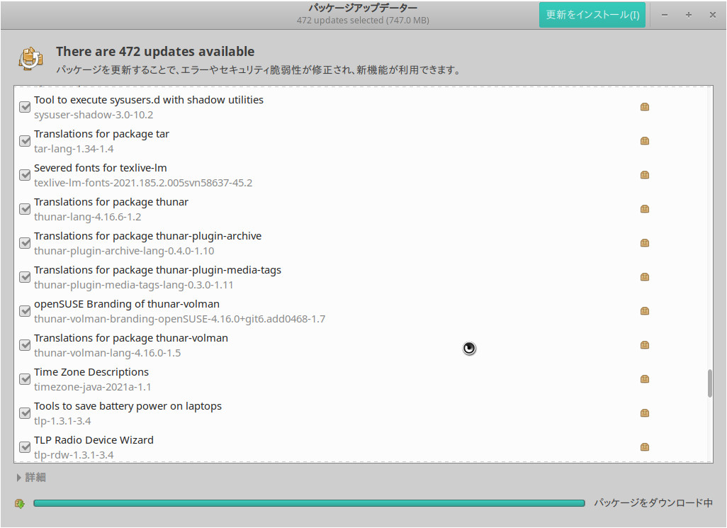Click the updater box icon in header
727x528 pixels.
[x=30, y=60]
